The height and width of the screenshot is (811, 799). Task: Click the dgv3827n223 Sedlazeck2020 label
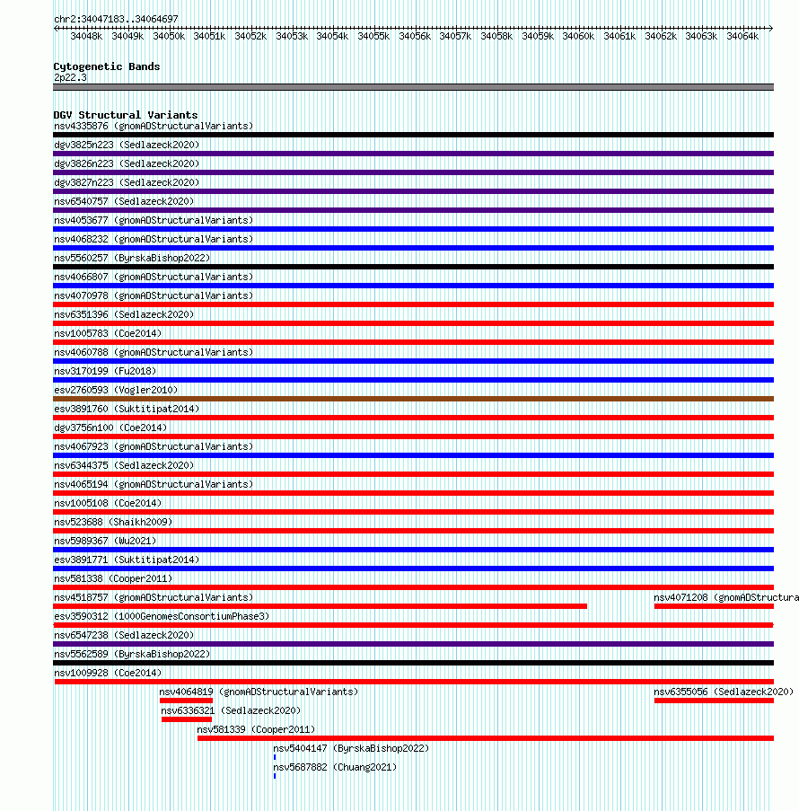pos(127,182)
